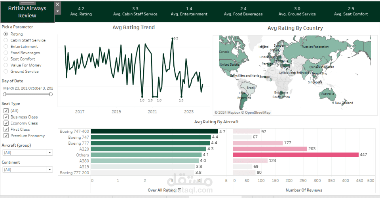380x198 pixels.
Task: Toggle Economy Class checkbox
Action: [6, 123]
